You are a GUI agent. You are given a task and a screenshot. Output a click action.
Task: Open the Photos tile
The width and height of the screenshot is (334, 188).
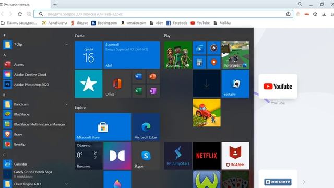(x=235, y=55)
